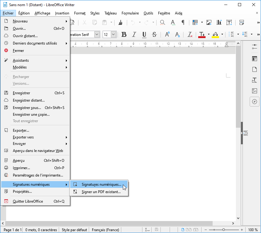
Task: Expand the Insert Table dropdown arrow
Action: click(202, 22)
